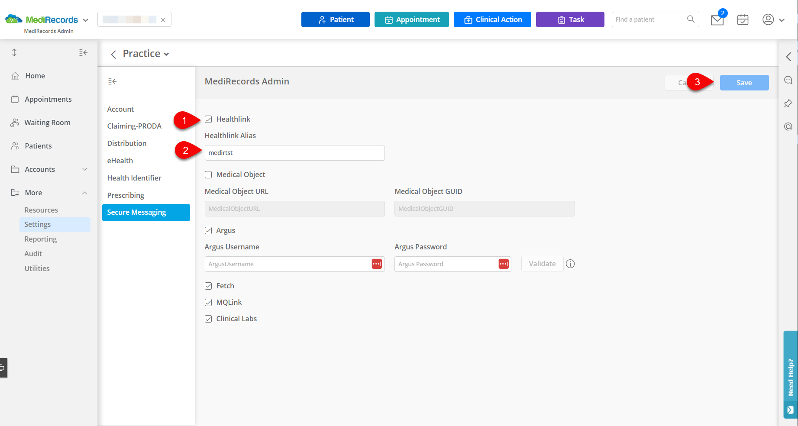798x426 pixels.
Task: Enable the Medical Object checkbox
Action: 208,174
